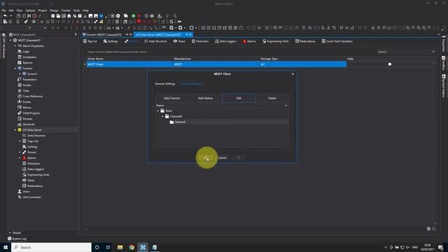Open Redundancy in project tree

point(35,186)
